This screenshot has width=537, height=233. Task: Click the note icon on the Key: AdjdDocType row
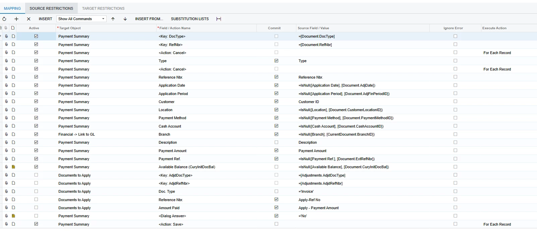(13, 175)
